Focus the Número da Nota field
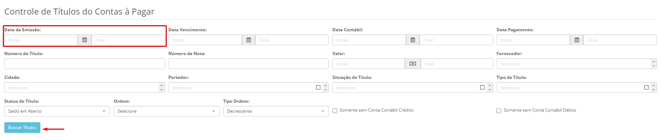Screen dimensions: 661x140 [249, 64]
